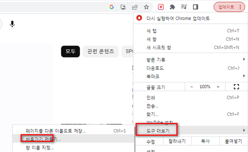Click the 100% zoom value
The image size is (248, 152).
(205, 87)
